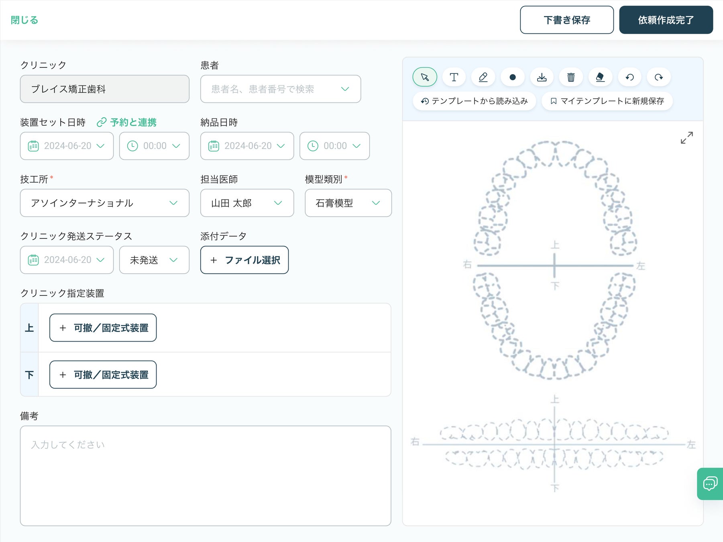Click 下書き保存 button

pyautogui.click(x=566, y=20)
